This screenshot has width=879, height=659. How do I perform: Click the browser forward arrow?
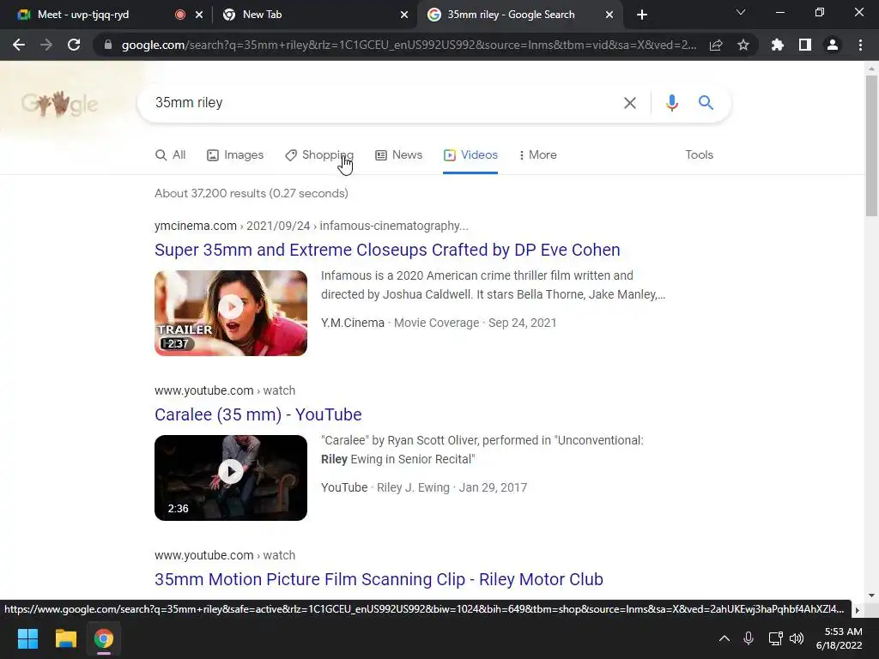coord(46,45)
